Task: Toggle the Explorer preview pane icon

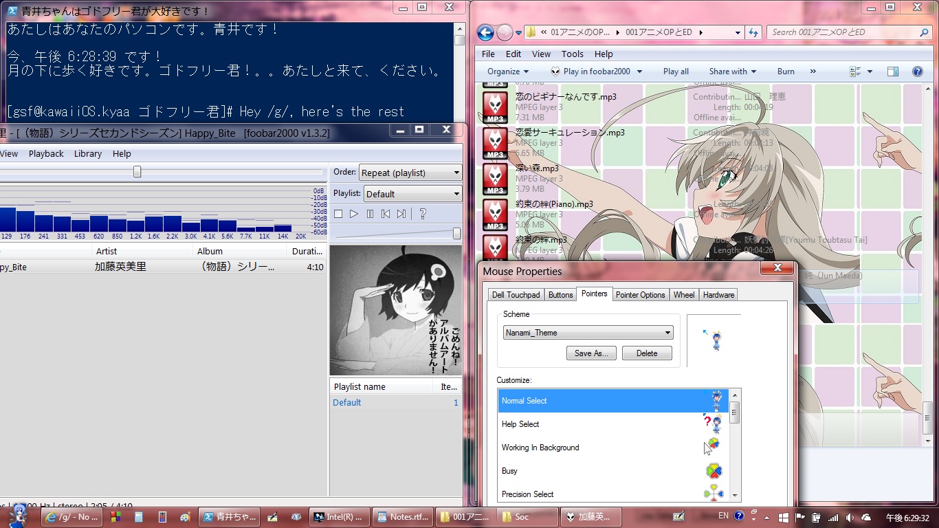Action: (x=893, y=71)
